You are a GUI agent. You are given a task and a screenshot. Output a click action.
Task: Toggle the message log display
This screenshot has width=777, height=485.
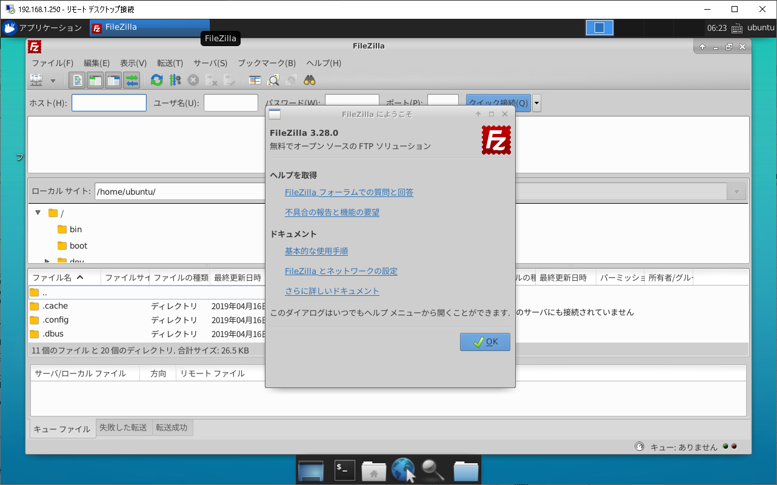point(76,80)
